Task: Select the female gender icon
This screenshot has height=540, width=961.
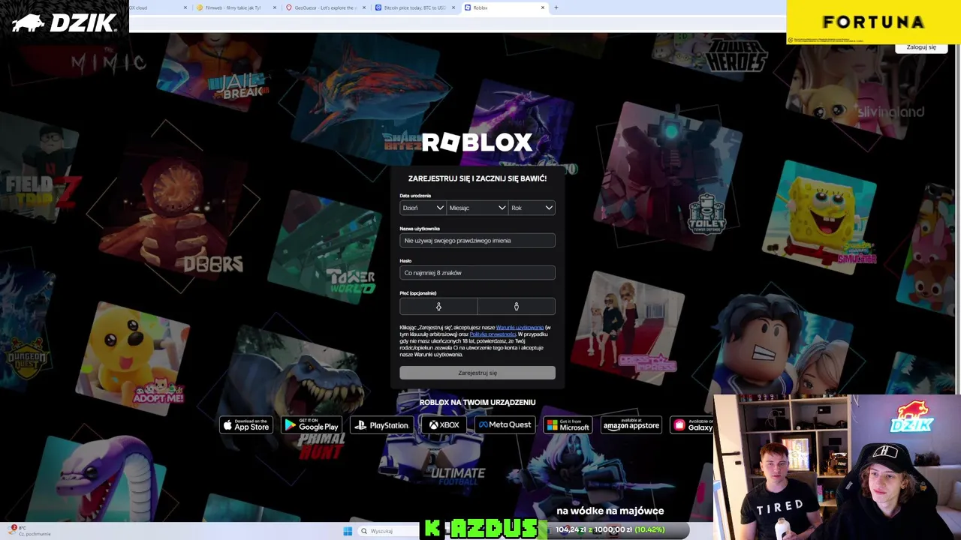Action: click(x=438, y=306)
